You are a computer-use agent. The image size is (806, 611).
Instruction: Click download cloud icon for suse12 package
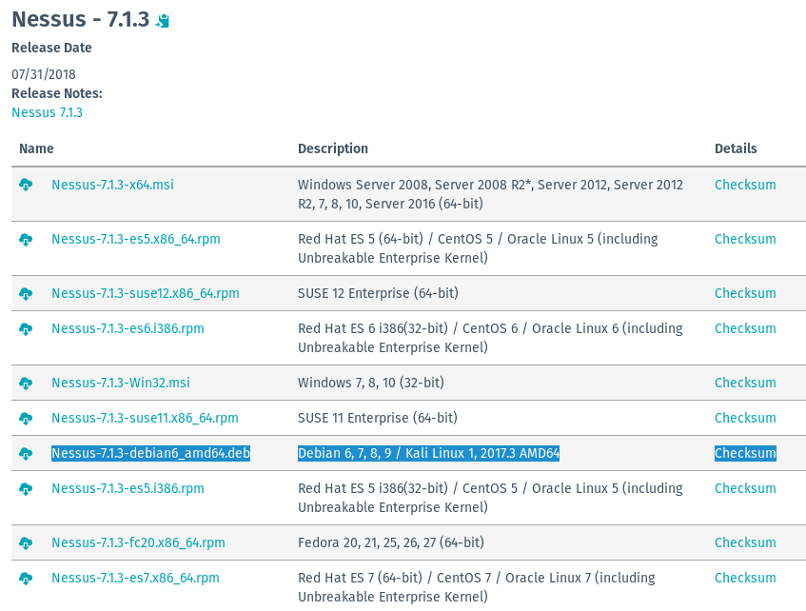click(x=26, y=293)
